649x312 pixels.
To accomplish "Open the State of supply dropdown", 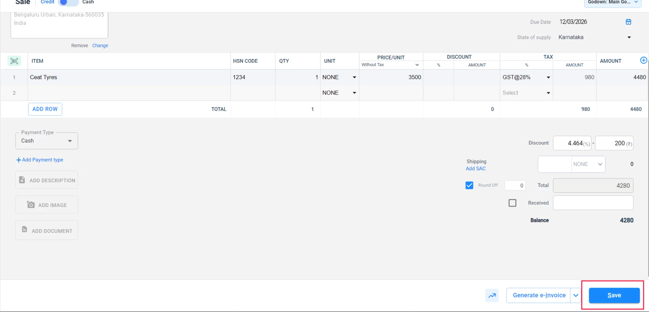I will pyautogui.click(x=629, y=37).
